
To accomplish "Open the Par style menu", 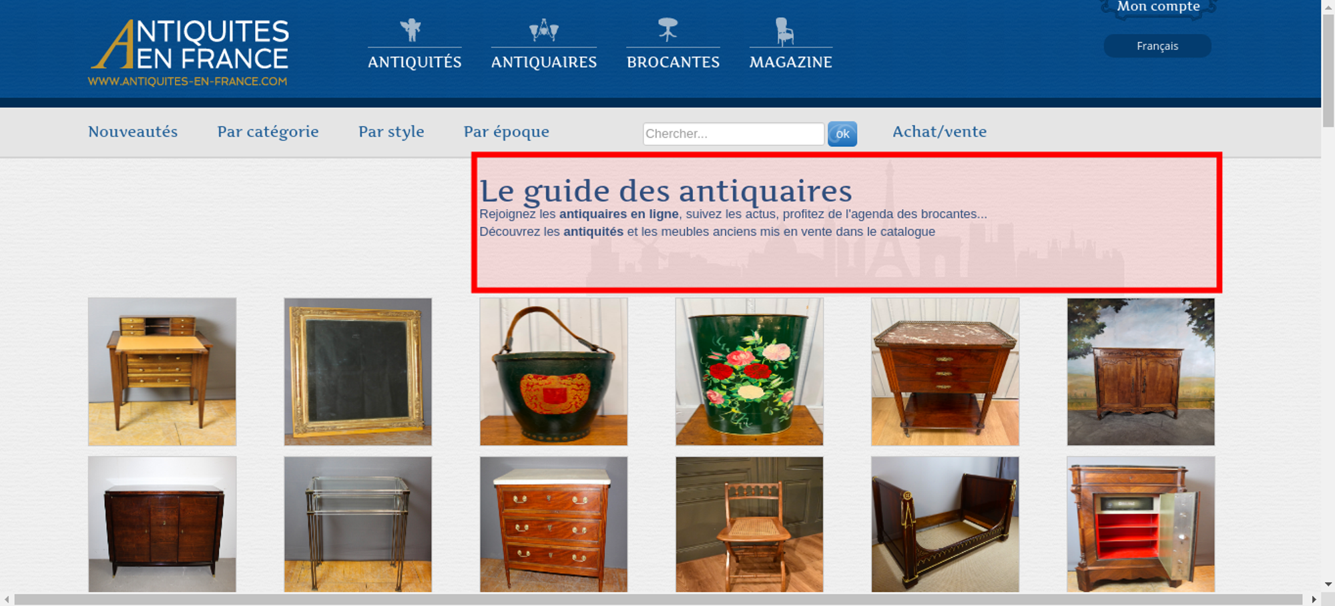I will (x=391, y=132).
